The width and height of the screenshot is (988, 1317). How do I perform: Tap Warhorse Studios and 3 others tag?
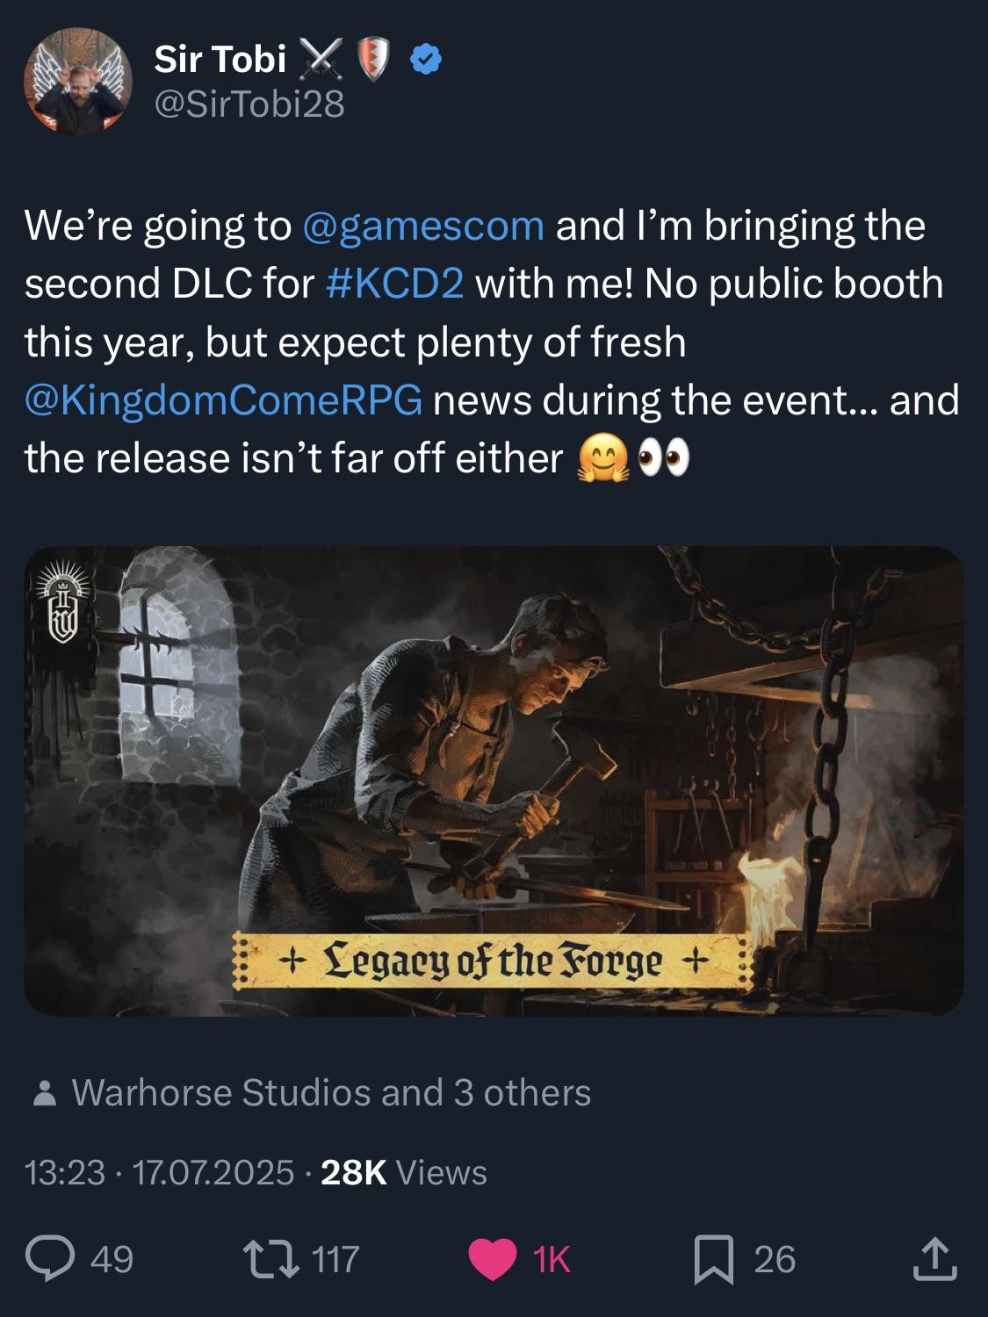[331, 1093]
